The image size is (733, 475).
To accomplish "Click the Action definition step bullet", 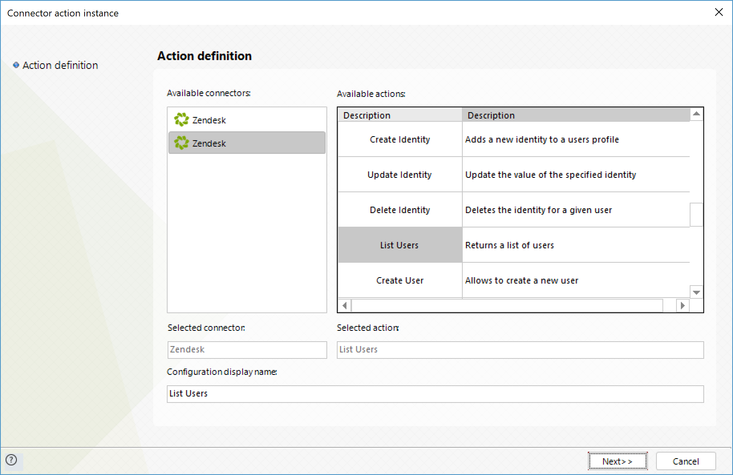I will 16,65.
